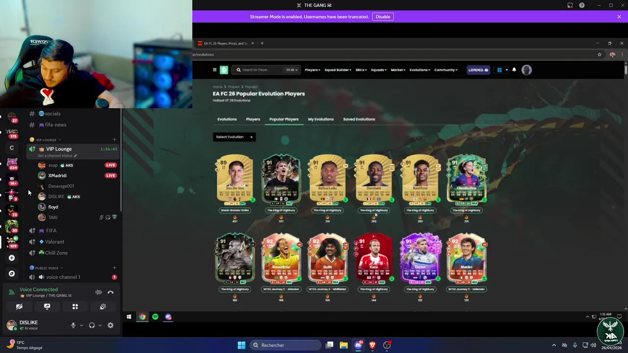The width and height of the screenshot is (628, 353).
Task: Open the SBCs menu
Action: click(361, 70)
